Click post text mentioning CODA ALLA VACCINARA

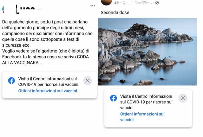click(x=47, y=42)
